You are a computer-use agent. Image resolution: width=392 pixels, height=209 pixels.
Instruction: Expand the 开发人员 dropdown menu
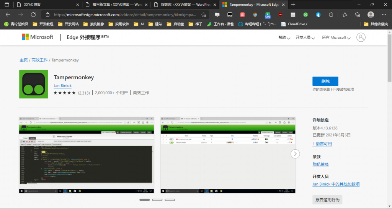click(x=305, y=38)
